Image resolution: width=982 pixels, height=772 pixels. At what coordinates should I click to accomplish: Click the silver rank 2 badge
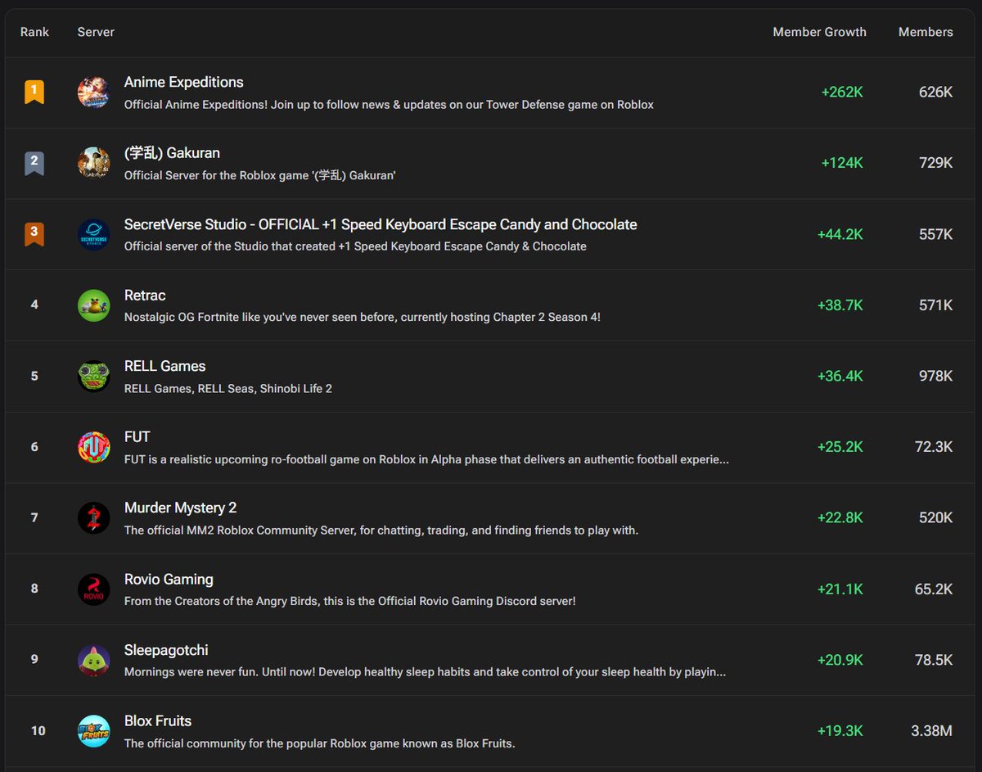point(34,163)
